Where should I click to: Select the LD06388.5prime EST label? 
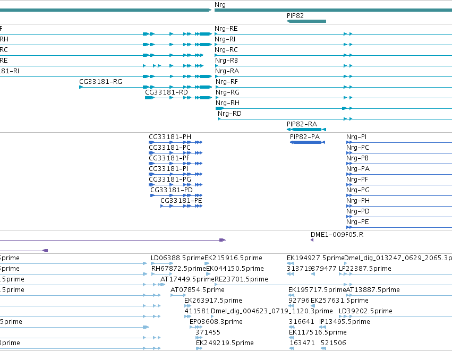coord(177,258)
